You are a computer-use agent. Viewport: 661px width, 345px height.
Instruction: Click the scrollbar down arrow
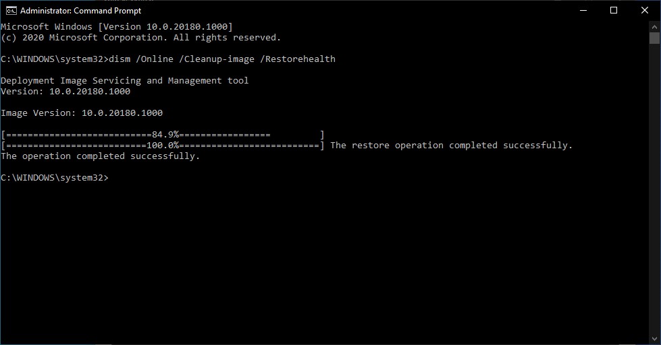[654, 339]
